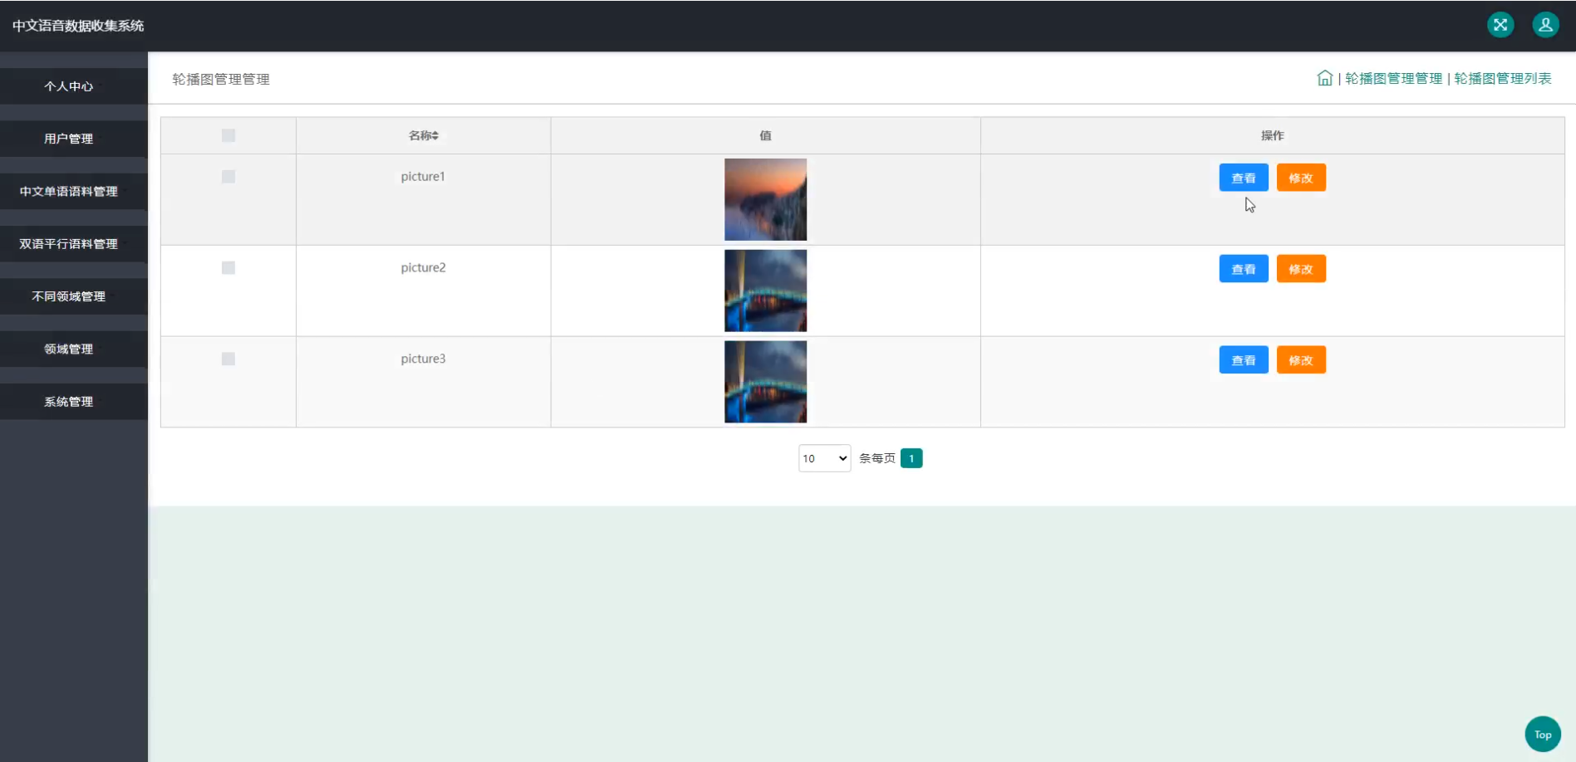Screen dimensions: 1576x762
Task: Click the round Top scroll button
Action: point(1543,735)
